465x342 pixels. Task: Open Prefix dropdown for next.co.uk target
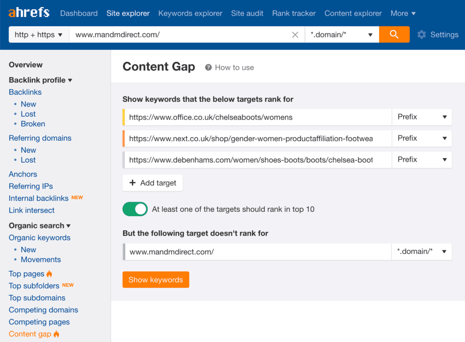point(422,138)
